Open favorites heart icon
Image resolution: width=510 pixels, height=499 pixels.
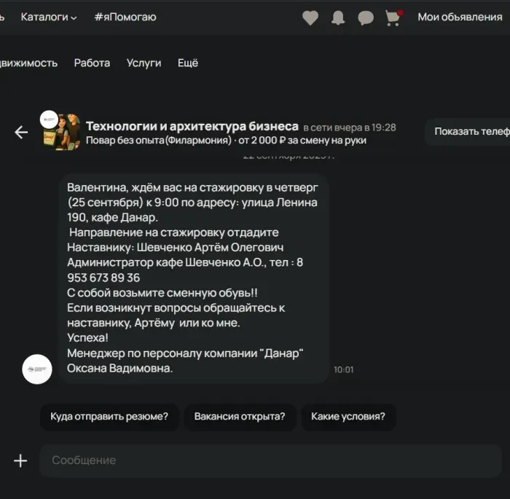pyautogui.click(x=310, y=17)
